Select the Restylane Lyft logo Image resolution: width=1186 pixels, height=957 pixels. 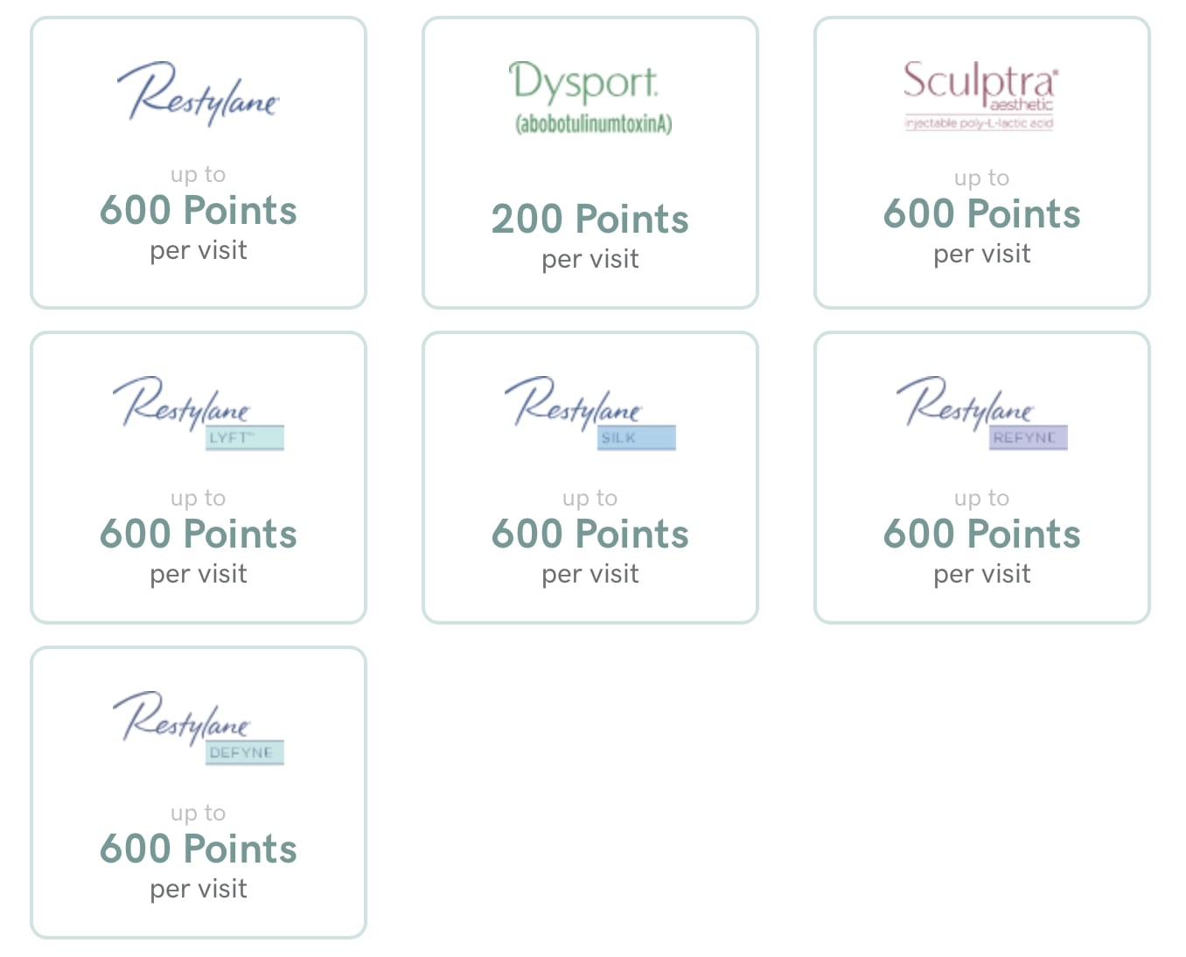(x=199, y=413)
